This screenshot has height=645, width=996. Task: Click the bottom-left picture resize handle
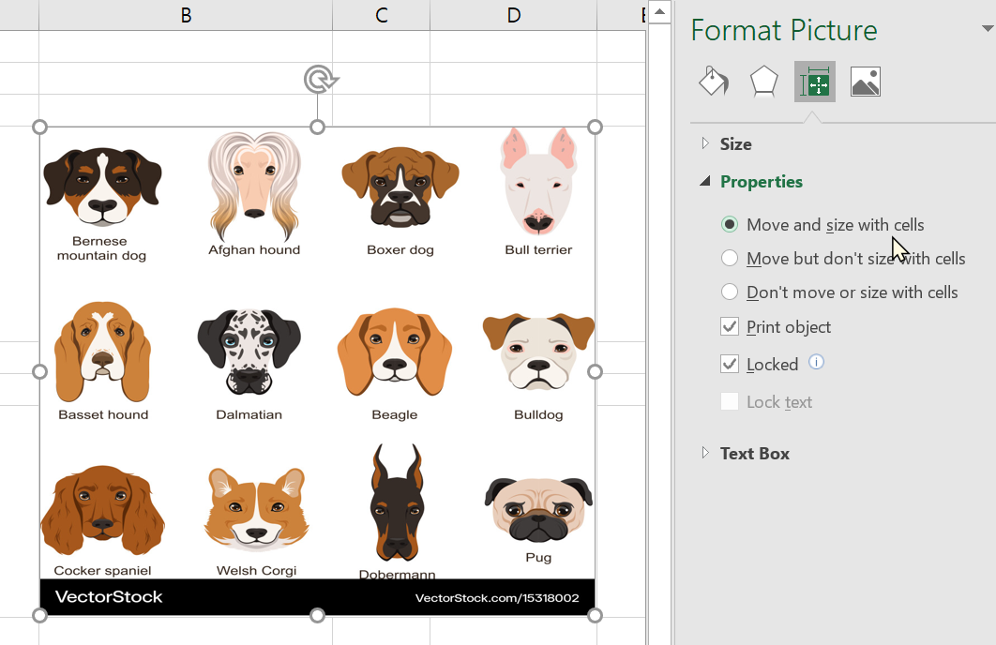(39, 615)
